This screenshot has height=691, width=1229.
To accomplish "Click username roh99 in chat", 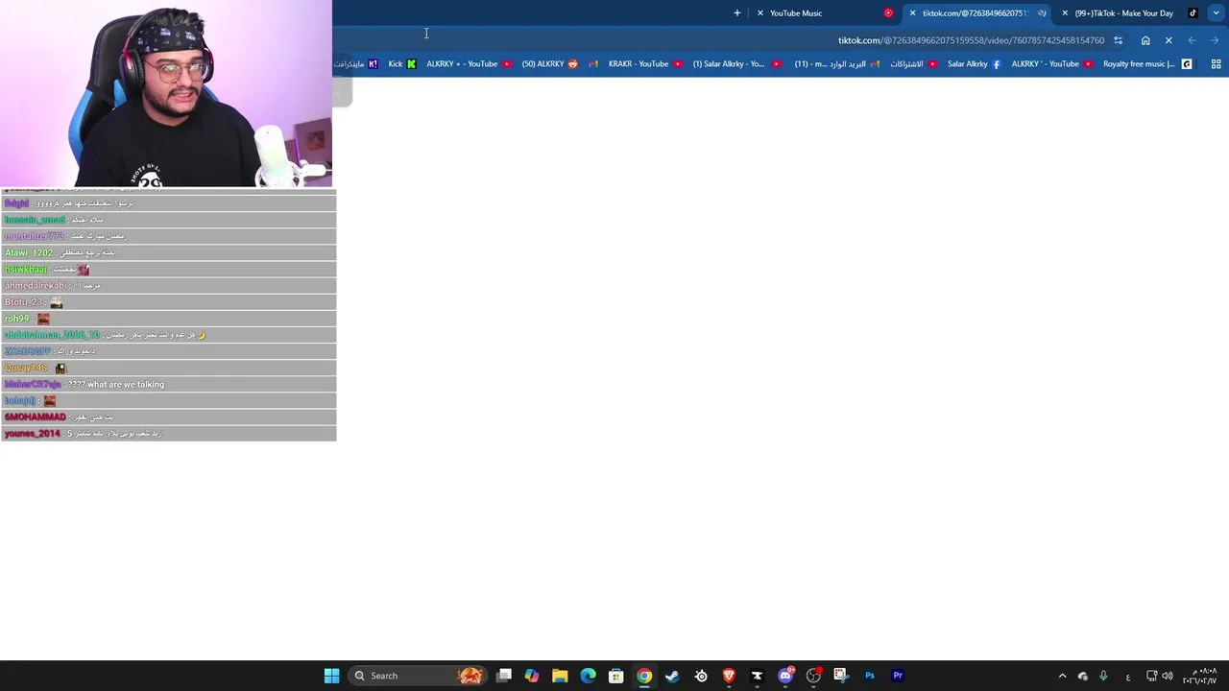I will pyautogui.click(x=16, y=319).
